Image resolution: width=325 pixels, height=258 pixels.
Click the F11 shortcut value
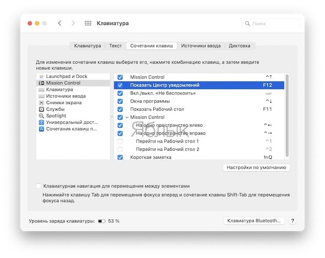[267, 109]
